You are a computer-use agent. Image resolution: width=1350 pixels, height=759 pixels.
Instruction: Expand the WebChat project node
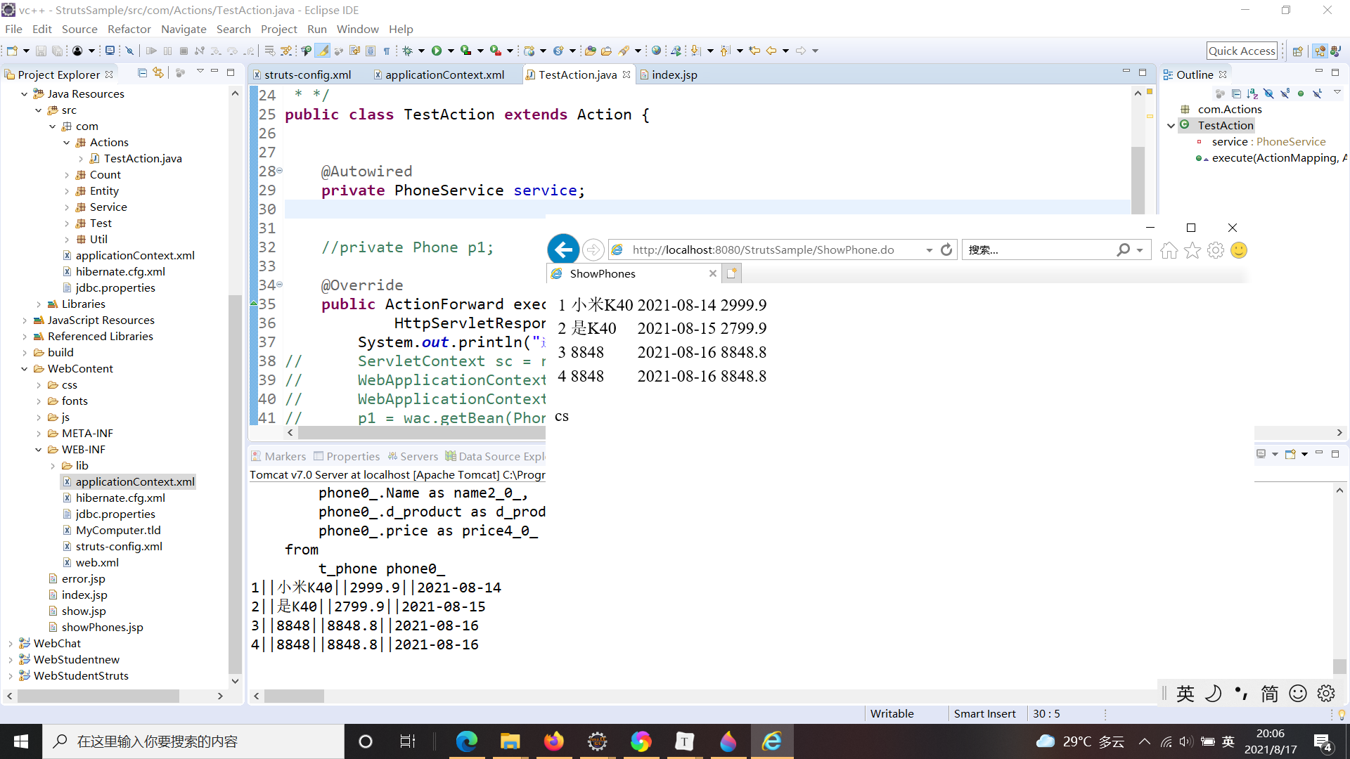tap(10, 643)
